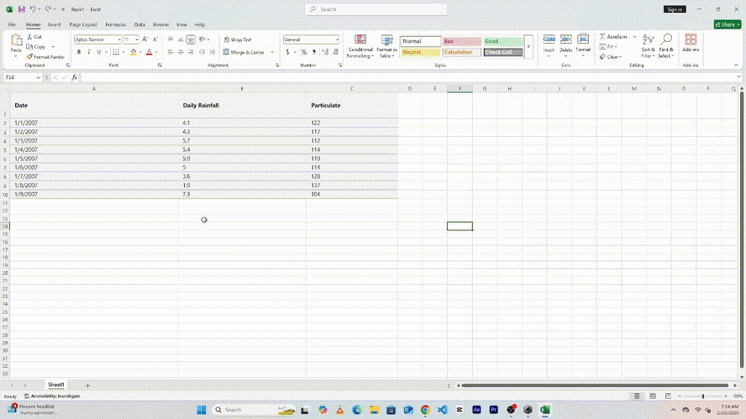Apply the Fill Color bucket

pos(134,52)
